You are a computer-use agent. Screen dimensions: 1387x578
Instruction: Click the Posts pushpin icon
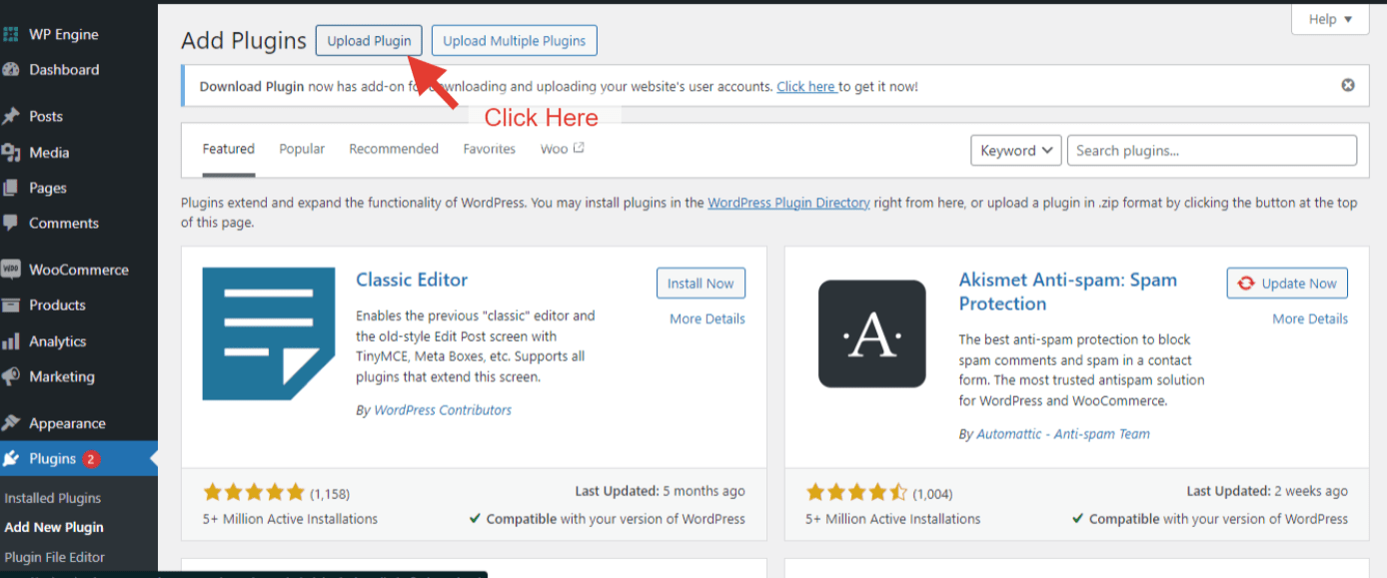pyautogui.click(x=11, y=117)
